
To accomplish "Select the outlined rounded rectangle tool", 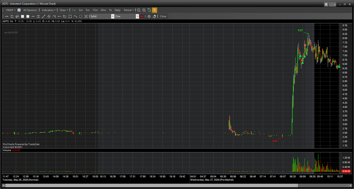I will [x=81, y=16].
